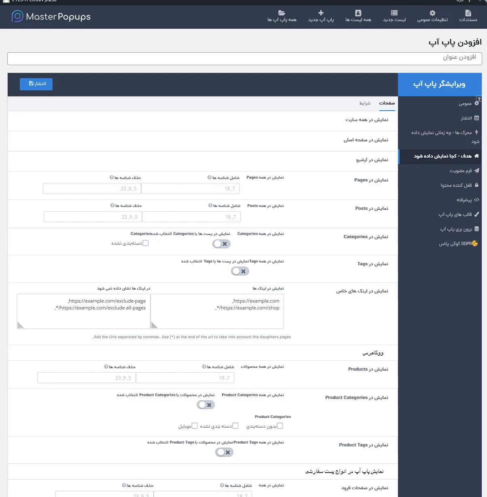487x497 pixels.
Task: Click help icon beside Posts حذف شناسه ها
Action: (x=112, y=205)
